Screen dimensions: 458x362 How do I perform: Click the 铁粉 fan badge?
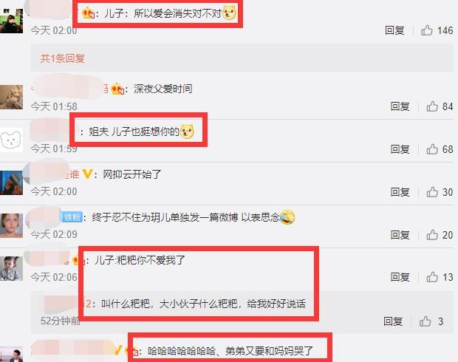point(72,217)
